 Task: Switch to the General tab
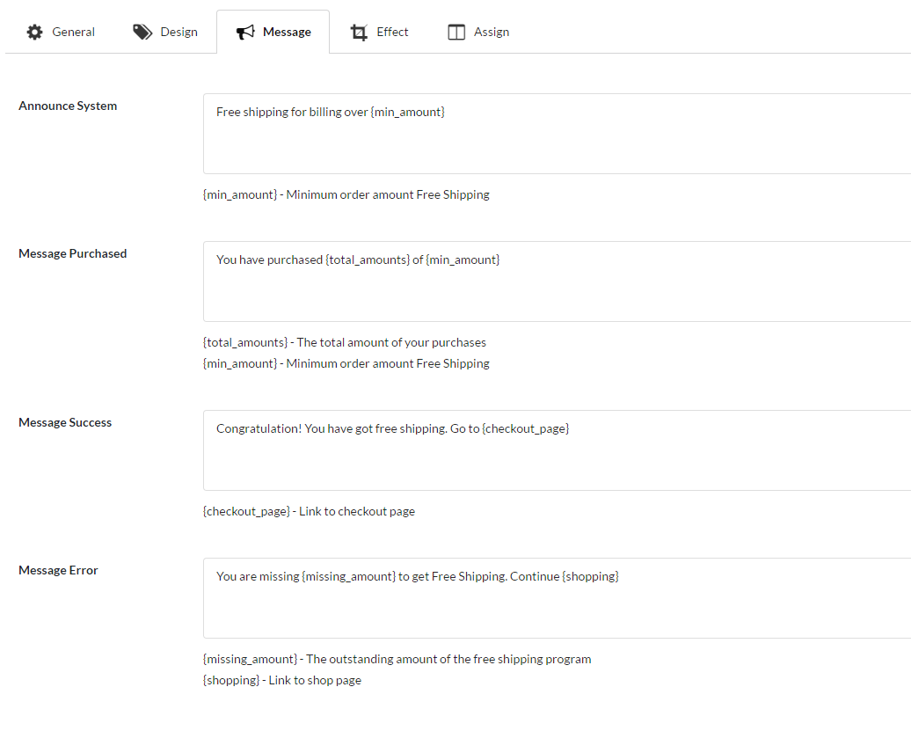click(73, 32)
